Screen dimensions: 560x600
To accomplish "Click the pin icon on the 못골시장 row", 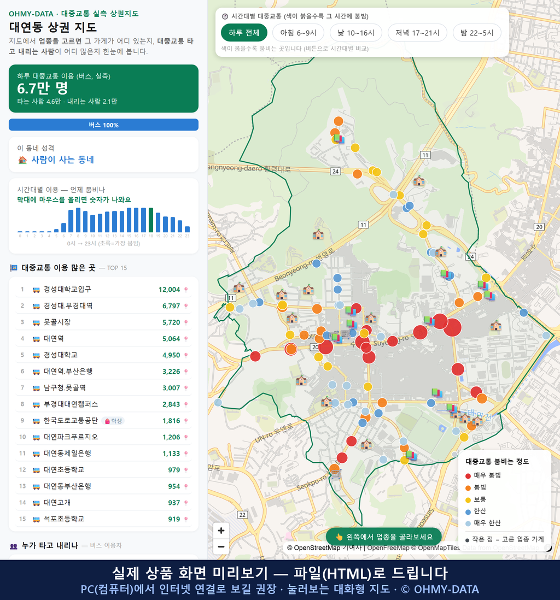I will (x=186, y=322).
